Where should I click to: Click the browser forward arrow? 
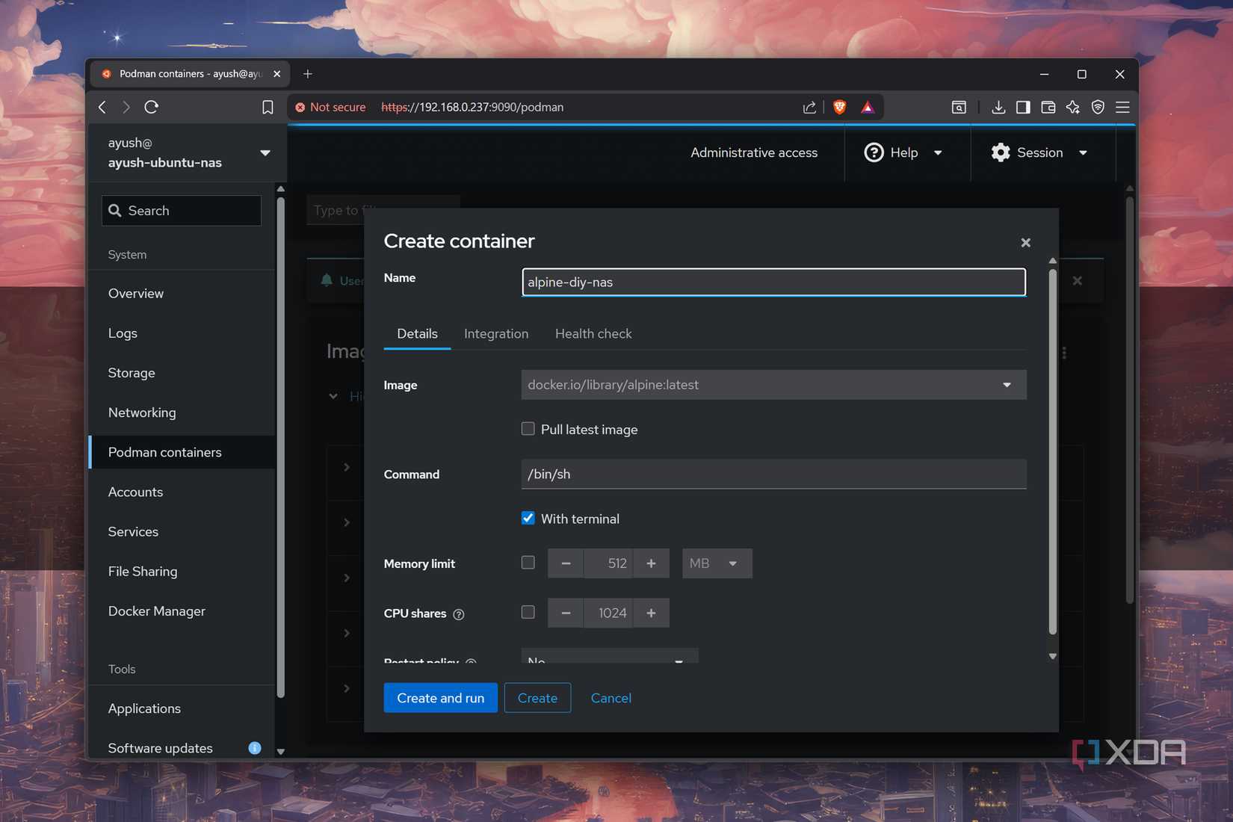(126, 107)
